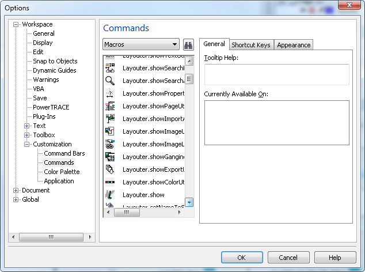This screenshot has width=365, height=272.
Task: Select the Global tree label
Action: 31,199
